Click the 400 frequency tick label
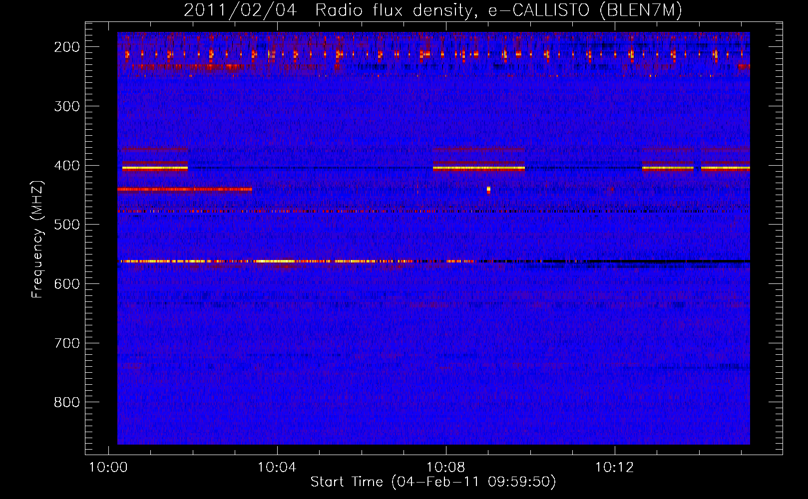The height and width of the screenshot is (499, 808). [66, 166]
